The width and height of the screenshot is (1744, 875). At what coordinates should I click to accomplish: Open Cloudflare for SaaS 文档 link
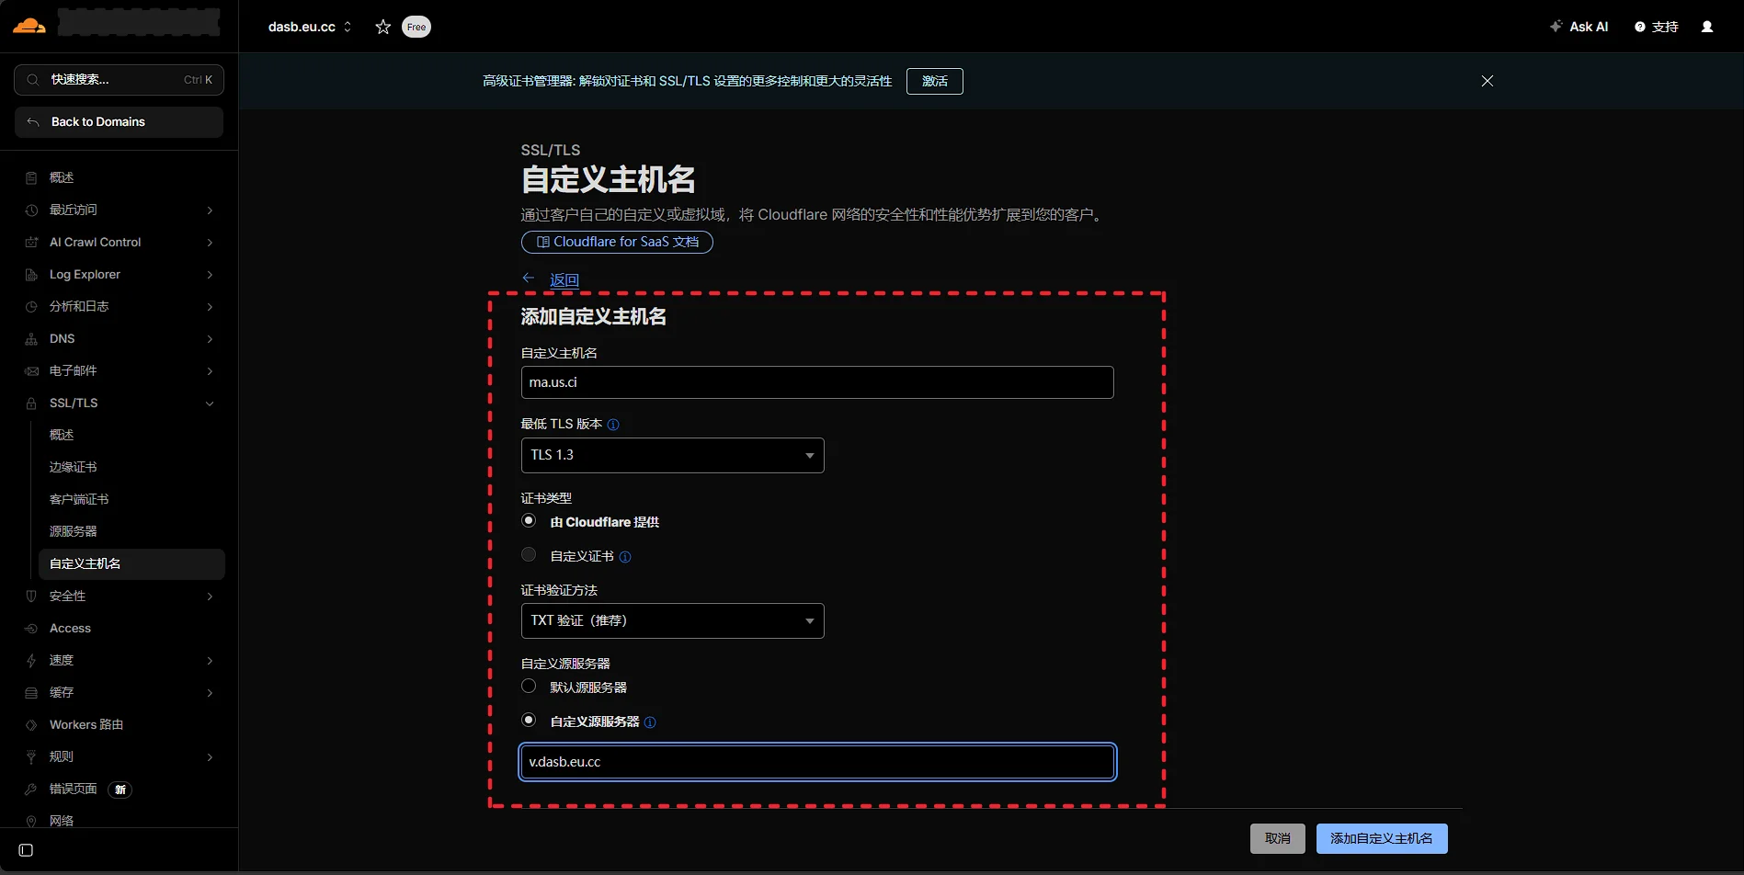point(617,242)
